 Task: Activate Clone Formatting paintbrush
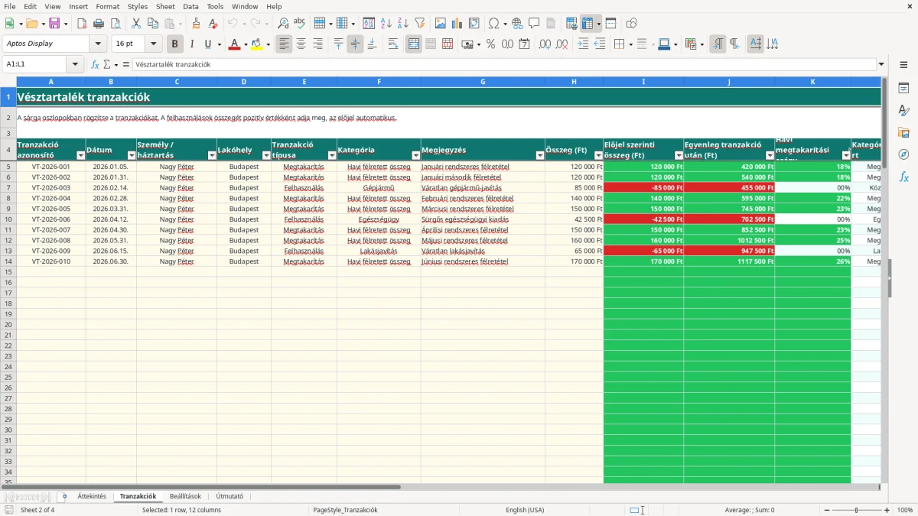coord(196,24)
